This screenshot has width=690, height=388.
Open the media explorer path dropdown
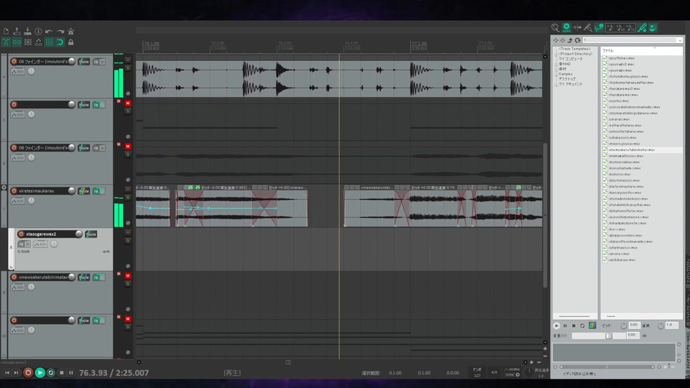click(x=678, y=40)
